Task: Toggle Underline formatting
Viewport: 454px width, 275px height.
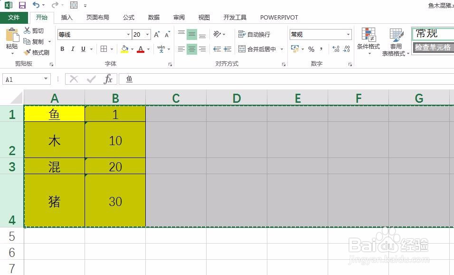Action: pyautogui.click(x=84, y=49)
